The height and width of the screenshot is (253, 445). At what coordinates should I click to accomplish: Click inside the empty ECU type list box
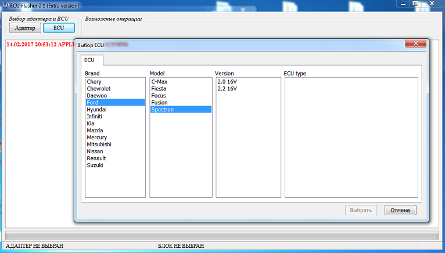click(x=351, y=138)
